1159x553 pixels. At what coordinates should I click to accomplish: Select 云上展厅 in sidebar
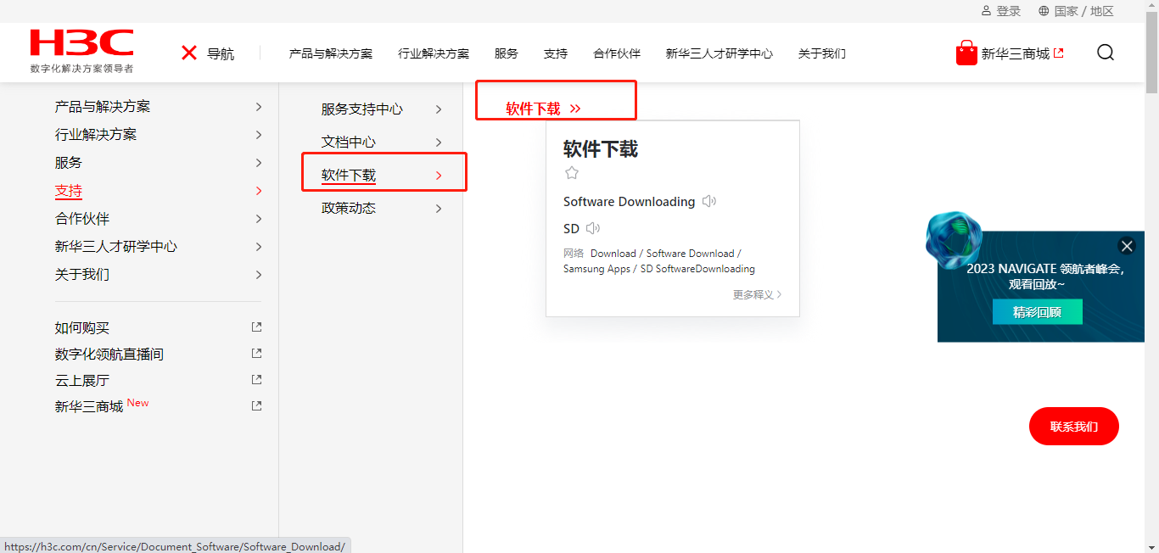tap(82, 381)
